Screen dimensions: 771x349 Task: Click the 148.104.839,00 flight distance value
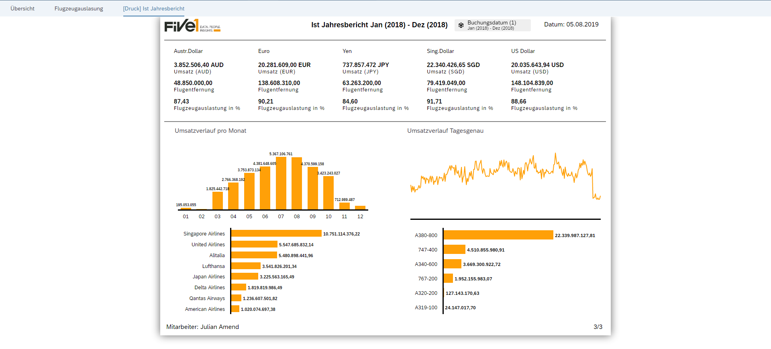tap(532, 83)
